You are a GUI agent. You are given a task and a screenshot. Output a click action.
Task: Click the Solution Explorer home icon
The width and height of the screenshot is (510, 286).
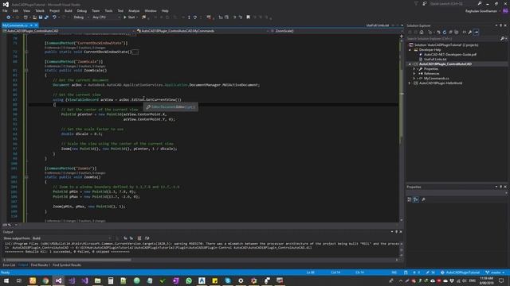coord(422,32)
